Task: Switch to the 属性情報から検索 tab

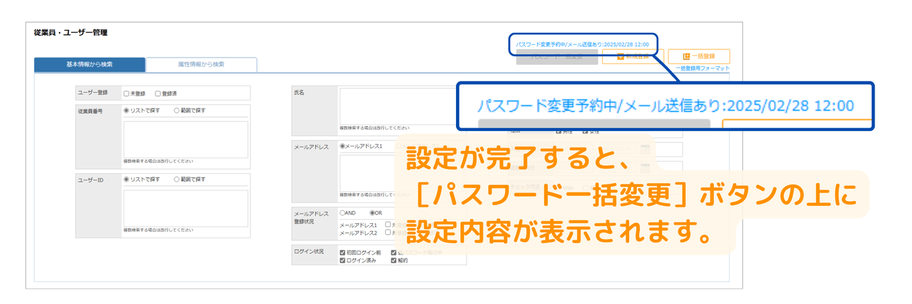Action: tap(201, 65)
